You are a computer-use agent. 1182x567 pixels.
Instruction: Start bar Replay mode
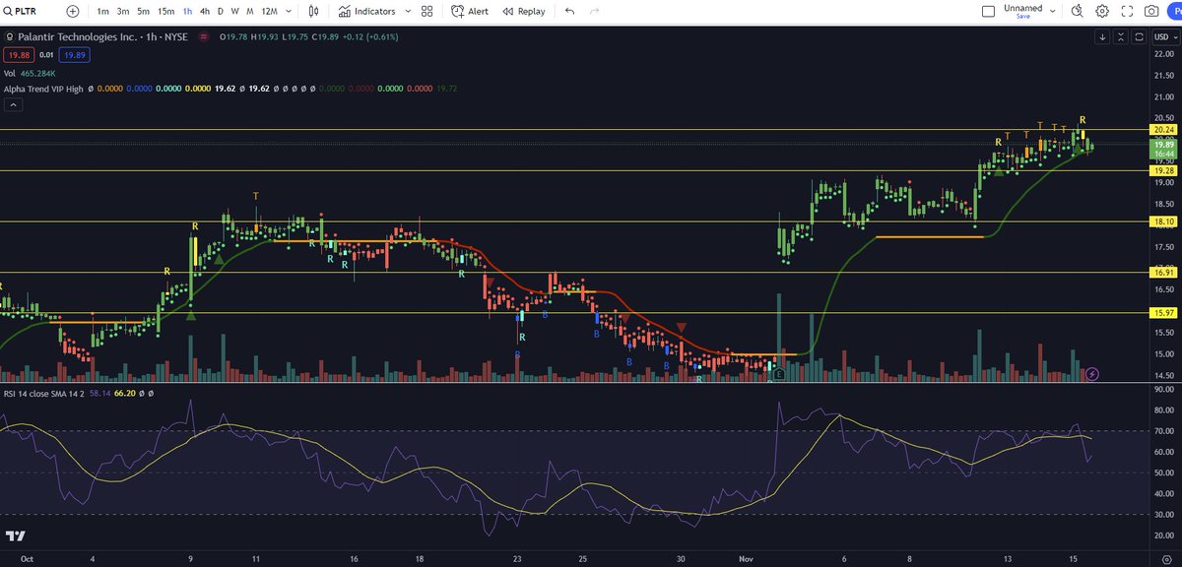[x=523, y=12]
